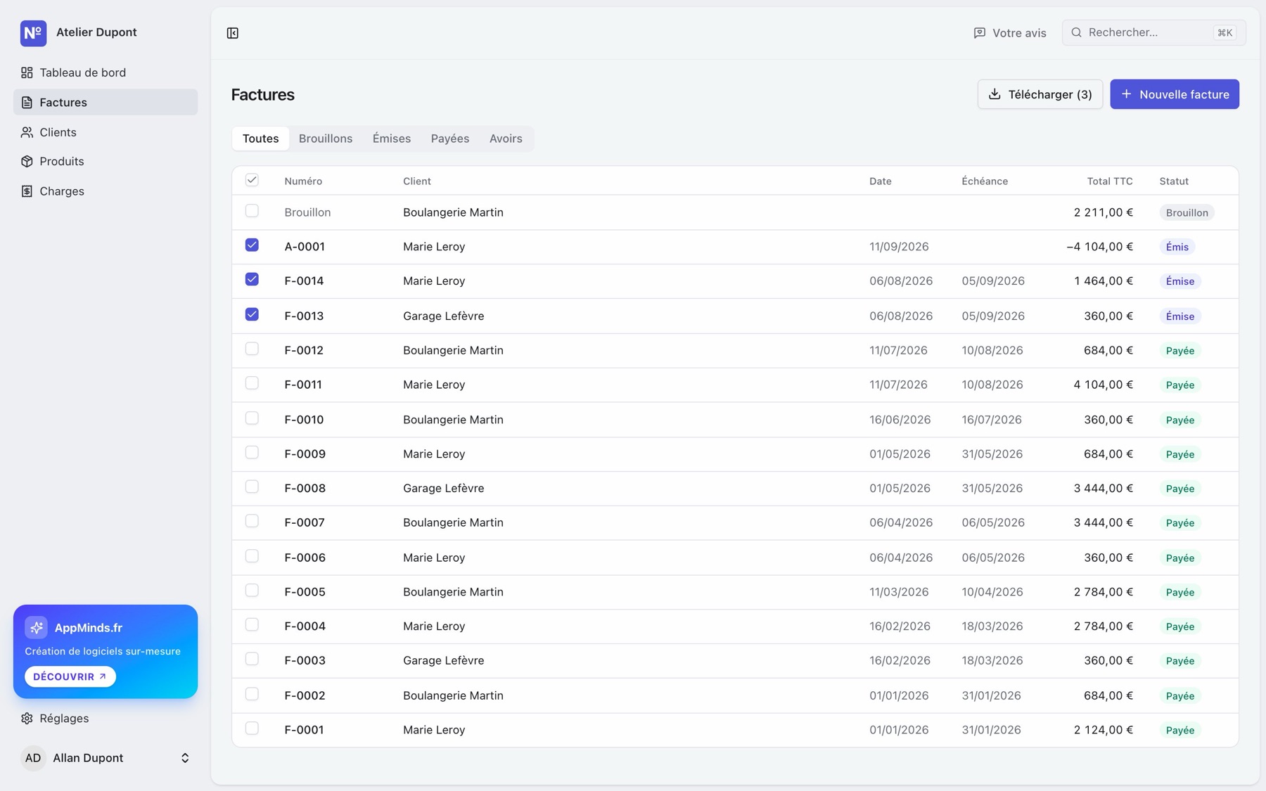Select the F-0008 row checkbox
Image resolution: width=1266 pixels, height=791 pixels.
coord(252,487)
